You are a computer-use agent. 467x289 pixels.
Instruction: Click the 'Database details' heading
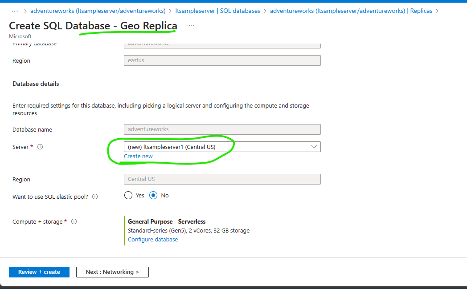coord(36,84)
